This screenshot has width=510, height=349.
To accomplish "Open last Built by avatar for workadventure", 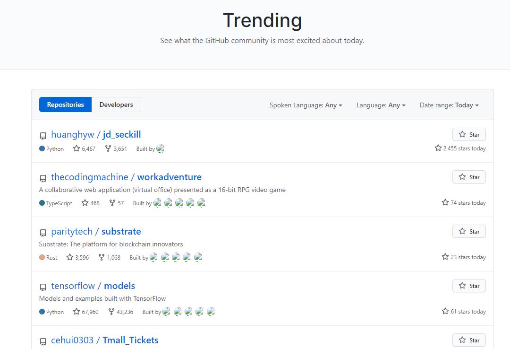I will [x=201, y=203].
